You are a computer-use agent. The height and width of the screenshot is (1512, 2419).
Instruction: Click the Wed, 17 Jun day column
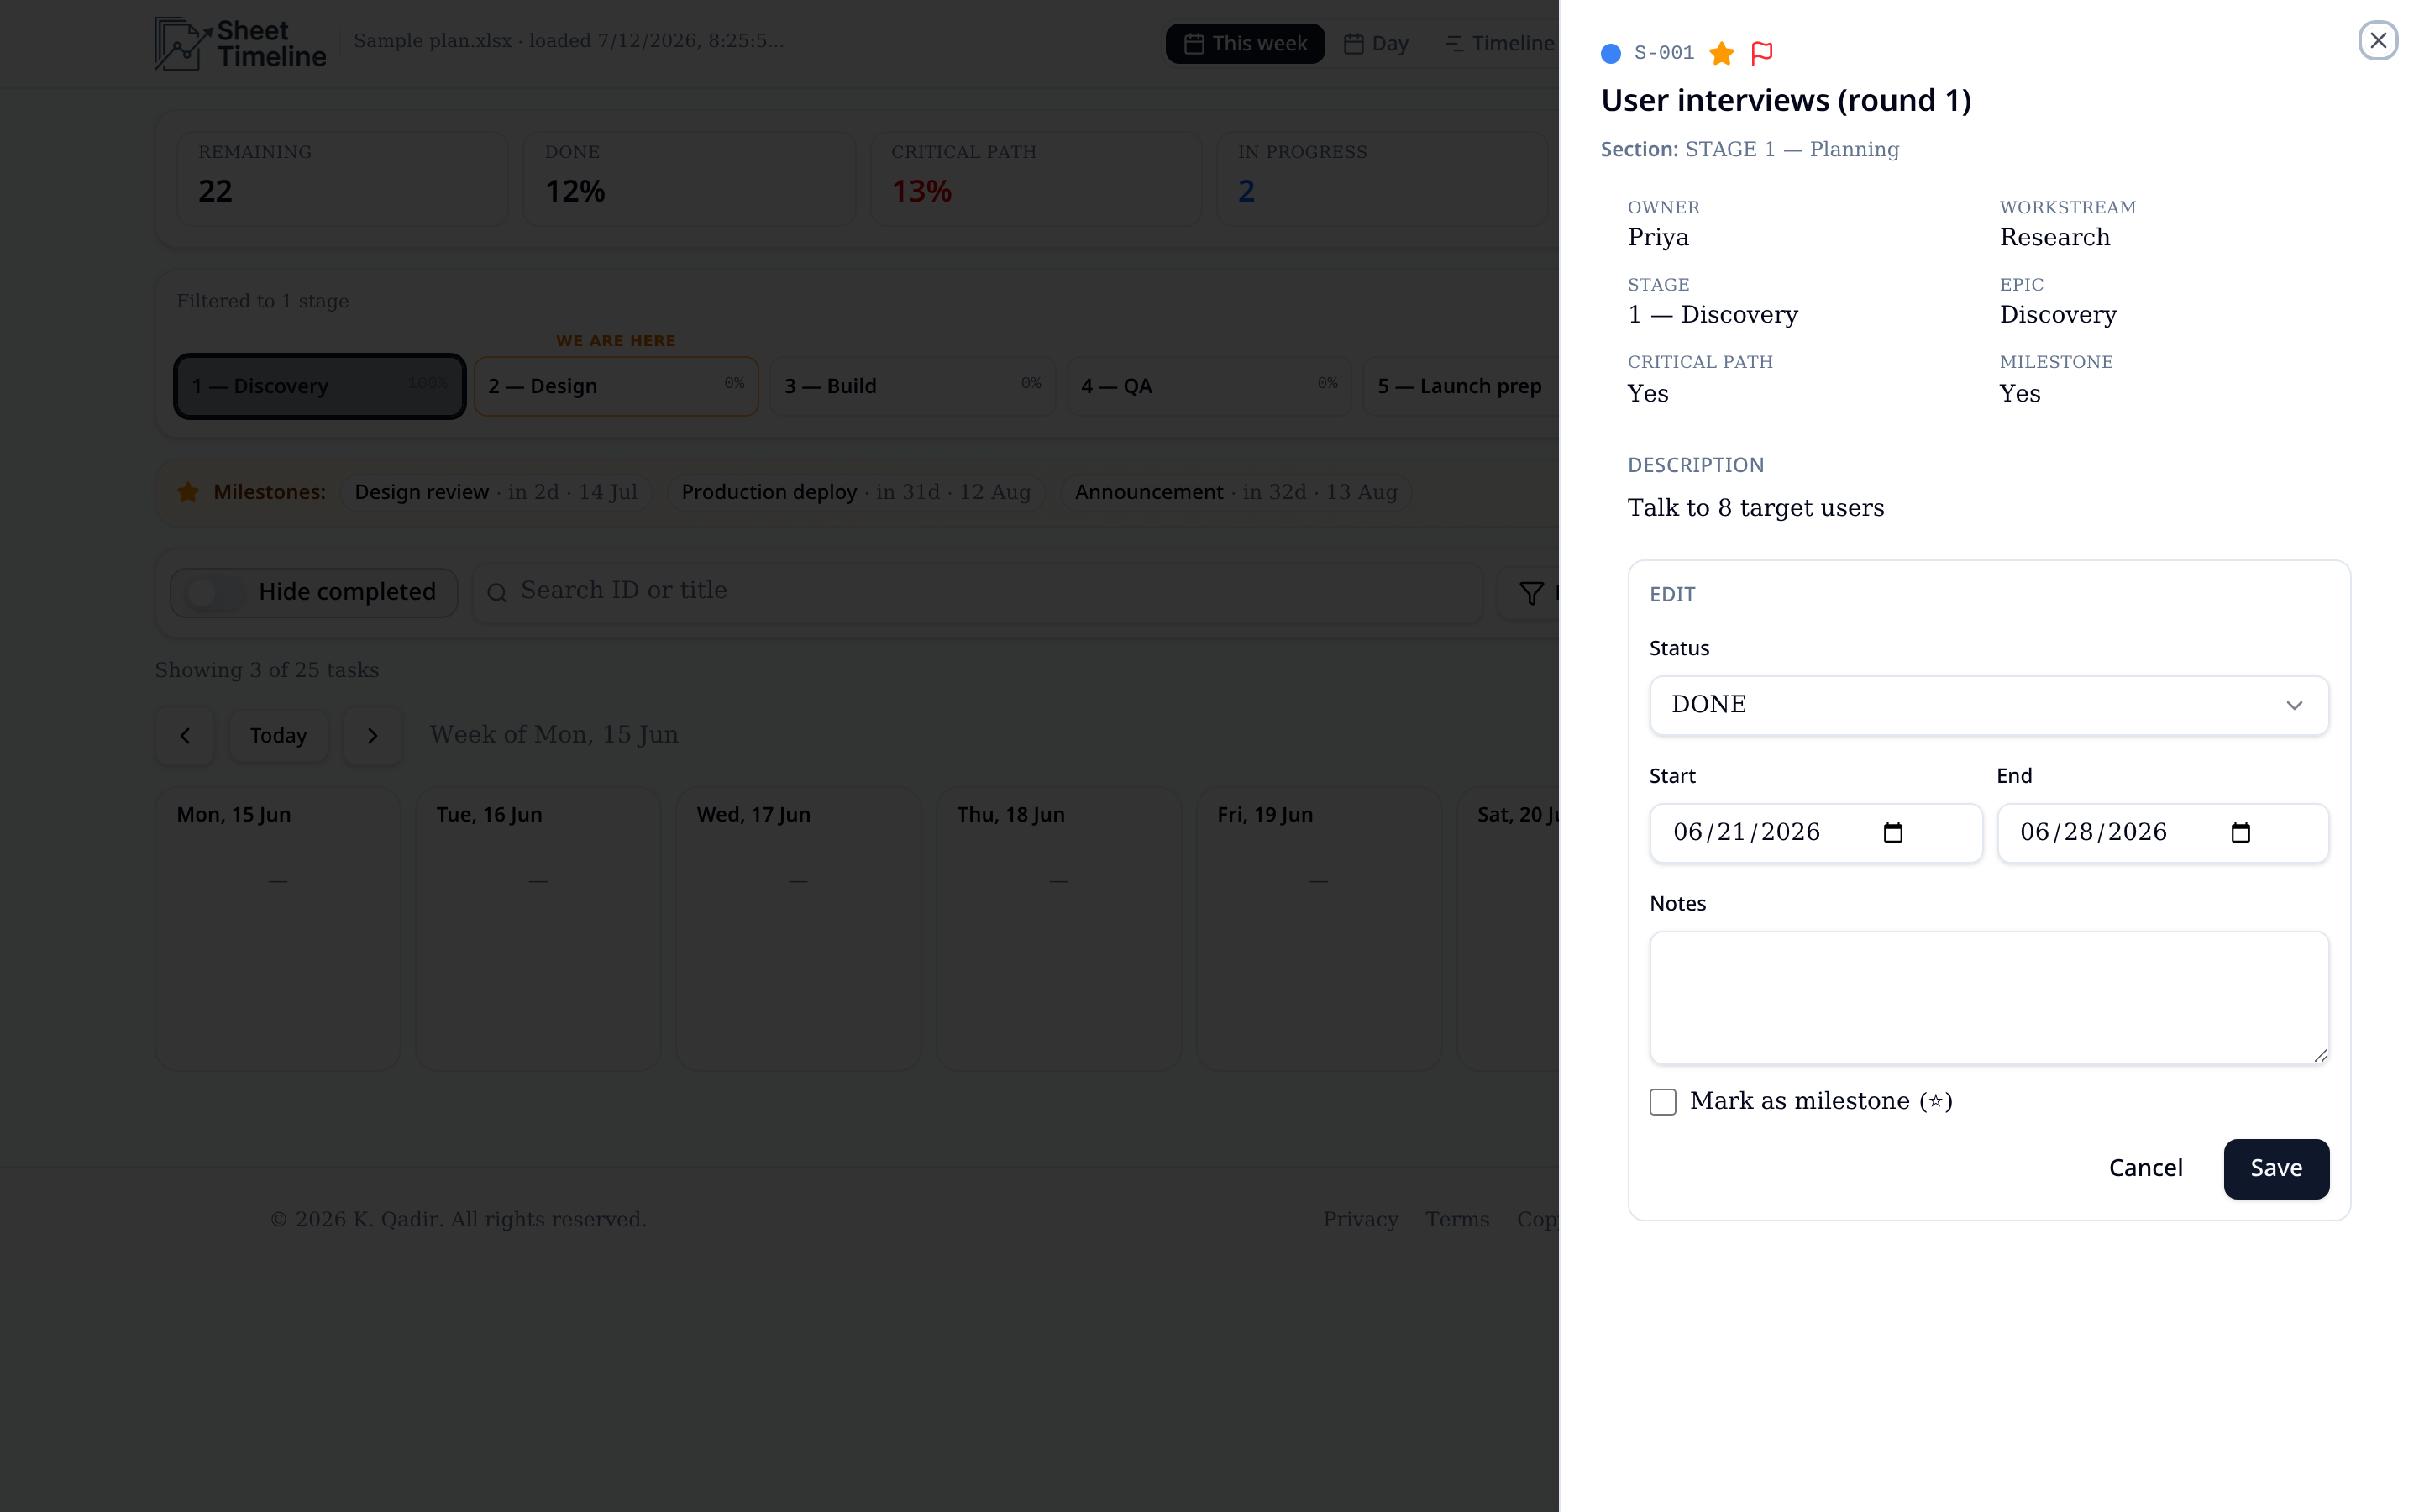click(x=798, y=928)
